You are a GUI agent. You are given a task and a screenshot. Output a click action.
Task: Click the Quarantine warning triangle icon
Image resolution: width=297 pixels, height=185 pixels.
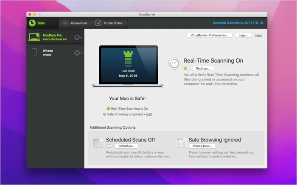pos(65,23)
